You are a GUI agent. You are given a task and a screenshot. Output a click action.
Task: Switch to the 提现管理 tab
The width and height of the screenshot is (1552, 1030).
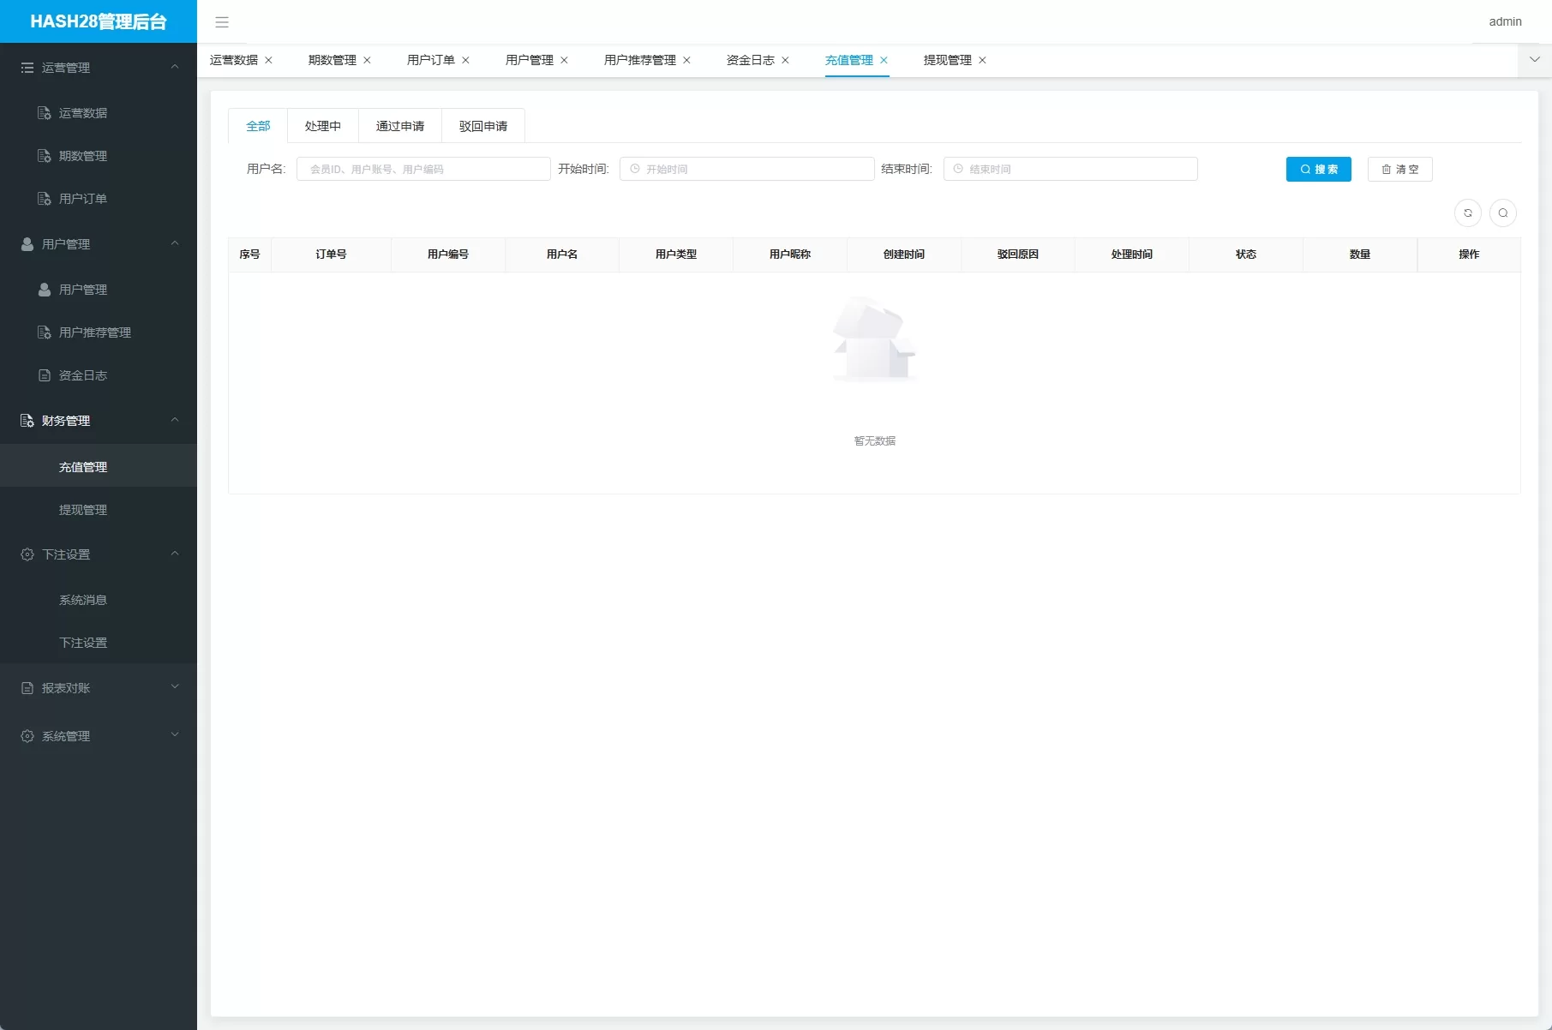tap(946, 60)
